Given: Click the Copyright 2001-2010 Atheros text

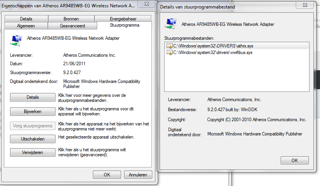Looking at the screenshot, I should point(257,120).
